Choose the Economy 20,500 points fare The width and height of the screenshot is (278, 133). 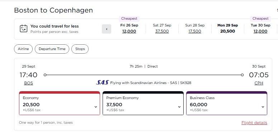pos(60,103)
